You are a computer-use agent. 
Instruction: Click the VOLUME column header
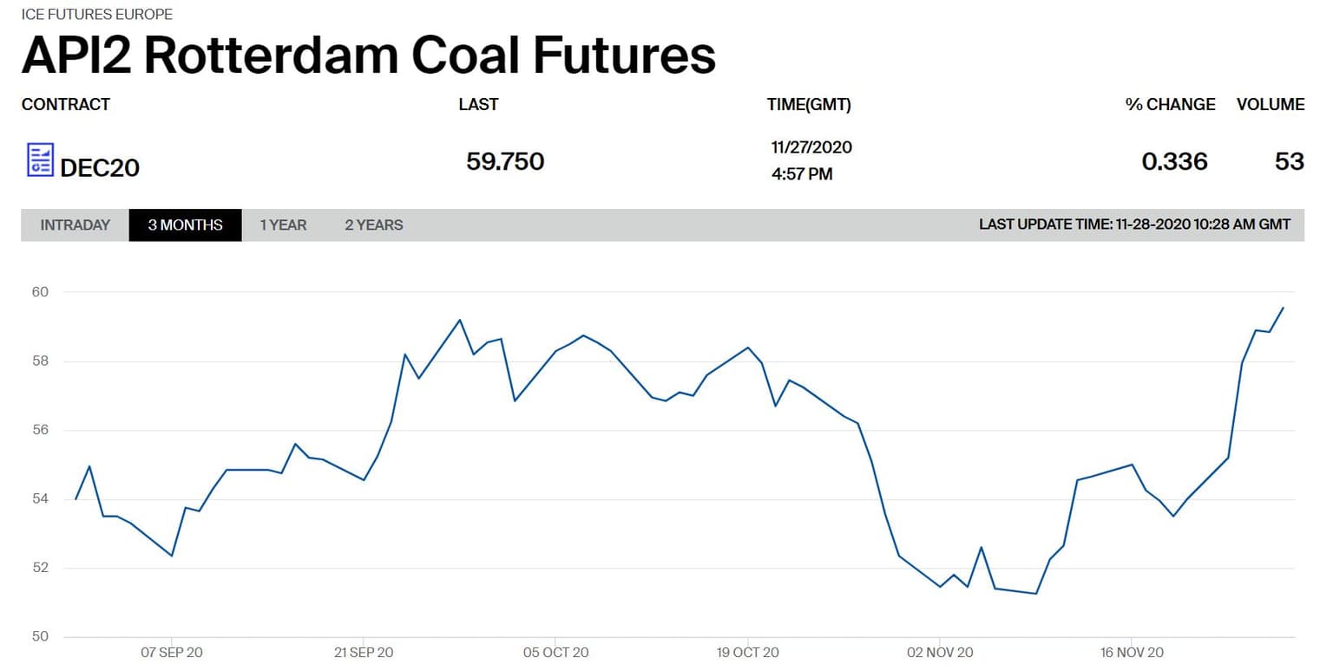click(1270, 105)
